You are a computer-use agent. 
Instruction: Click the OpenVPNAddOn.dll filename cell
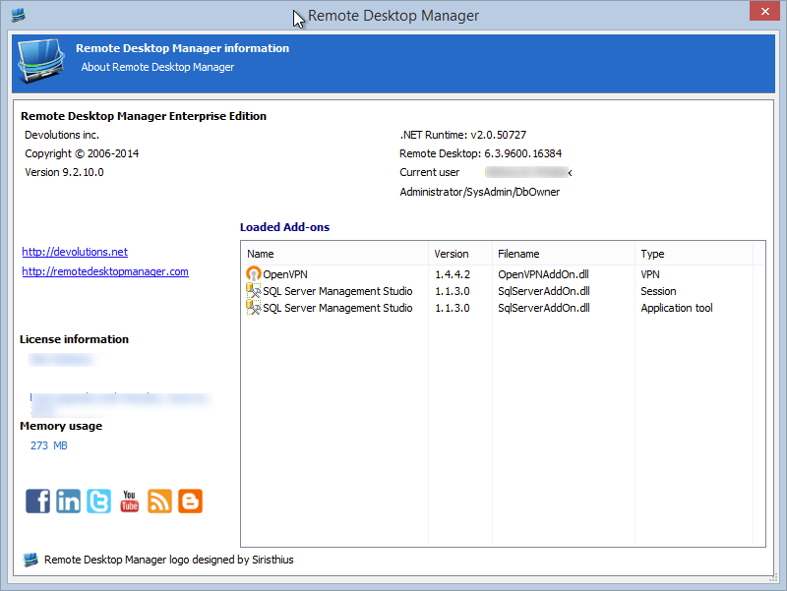pyautogui.click(x=543, y=274)
